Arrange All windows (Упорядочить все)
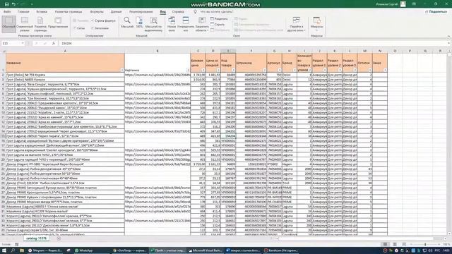452x254 pixels. 186,24
